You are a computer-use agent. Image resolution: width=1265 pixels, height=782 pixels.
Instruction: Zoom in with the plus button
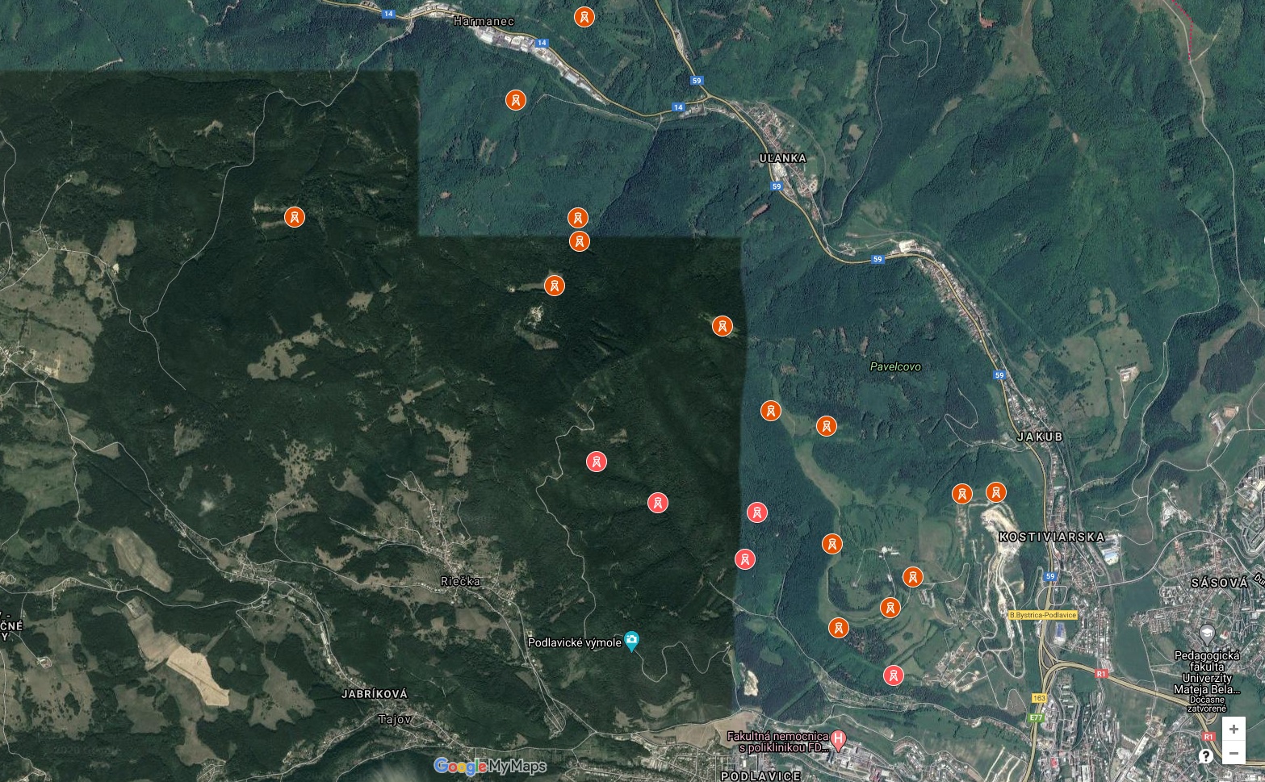pos(1234,730)
